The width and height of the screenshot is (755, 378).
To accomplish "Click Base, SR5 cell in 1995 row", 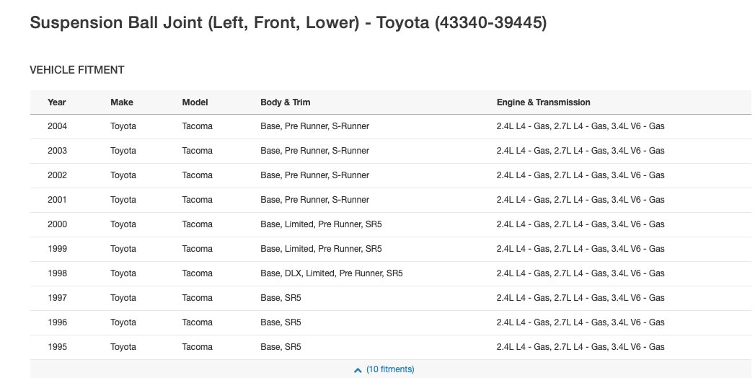I will (281, 347).
